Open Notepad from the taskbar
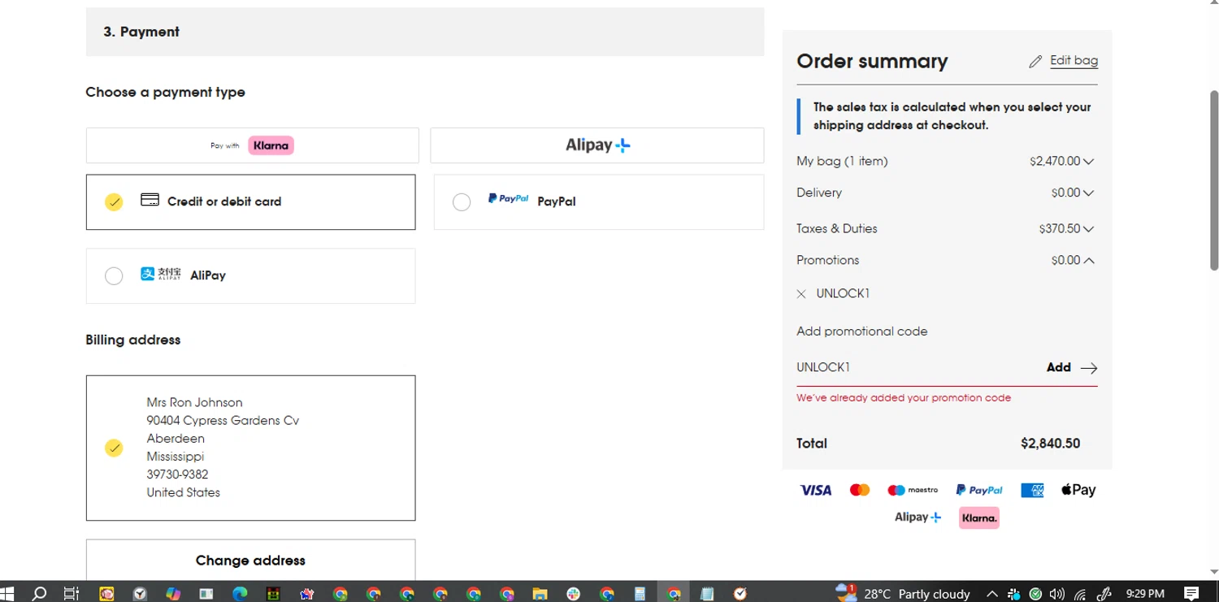This screenshot has height=602, width=1219. [x=707, y=594]
